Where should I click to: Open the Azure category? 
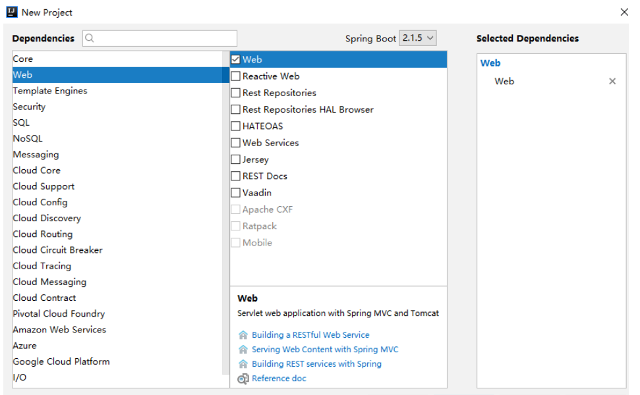(x=117, y=345)
